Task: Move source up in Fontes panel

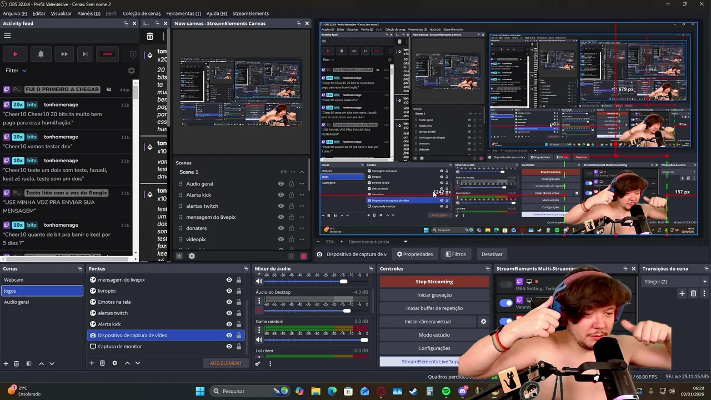Action: (127, 363)
